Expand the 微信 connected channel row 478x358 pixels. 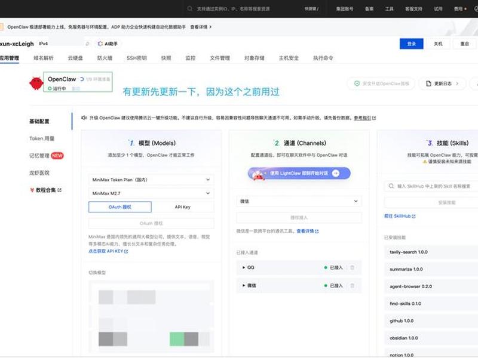tap(244, 286)
